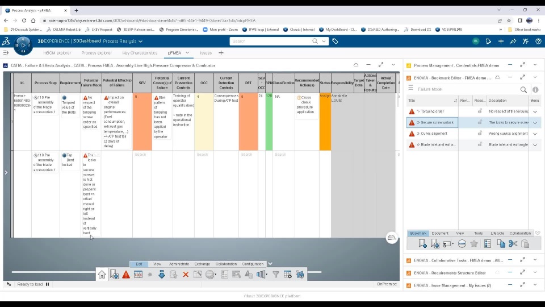The image size is (545, 307).
Task: Click the blue copy icon in Bookmark toolbar
Action: tap(501, 244)
